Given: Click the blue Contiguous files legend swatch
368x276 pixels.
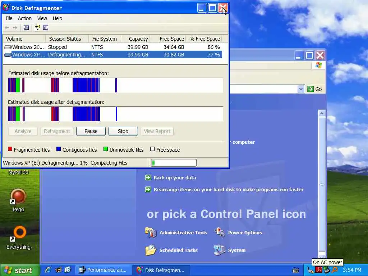Looking at the screenshot, I should click(x=59, y=149).
